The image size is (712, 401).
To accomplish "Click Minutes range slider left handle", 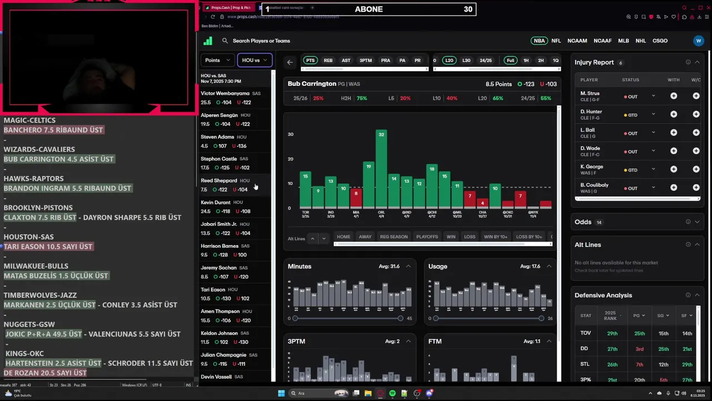I will pos(295,319).
